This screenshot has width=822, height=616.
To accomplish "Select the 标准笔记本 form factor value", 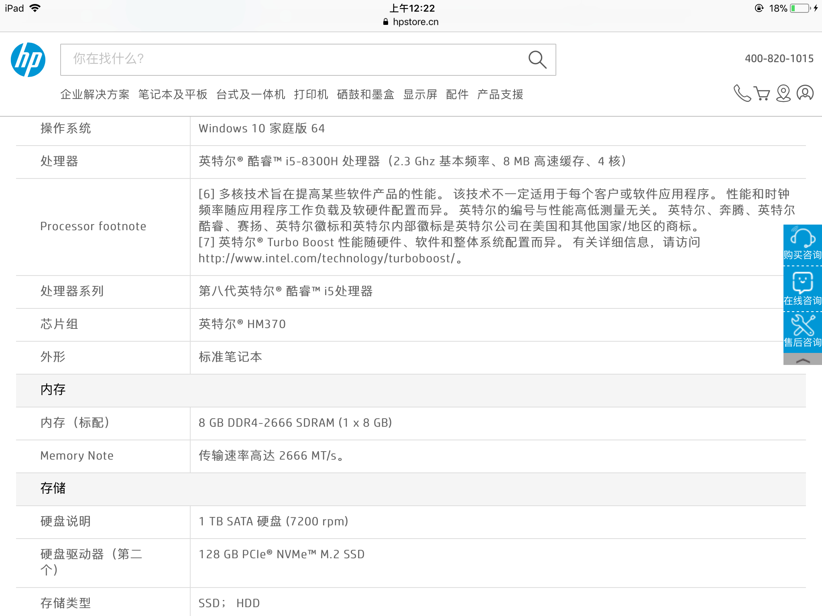I will coord(230,357).
